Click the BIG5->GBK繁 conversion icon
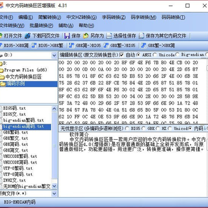208x208 pixels. [34, 46]
